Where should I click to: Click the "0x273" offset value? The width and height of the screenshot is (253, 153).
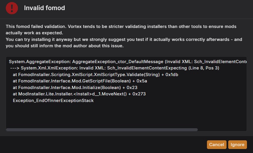[139, 94]
